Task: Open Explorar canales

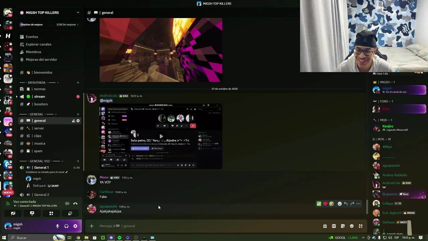Action: pyautogui.click(x=49, y=44)
